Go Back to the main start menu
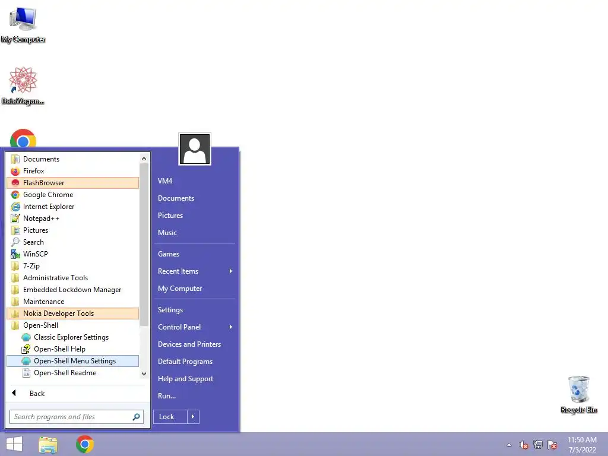 point(76,393)
